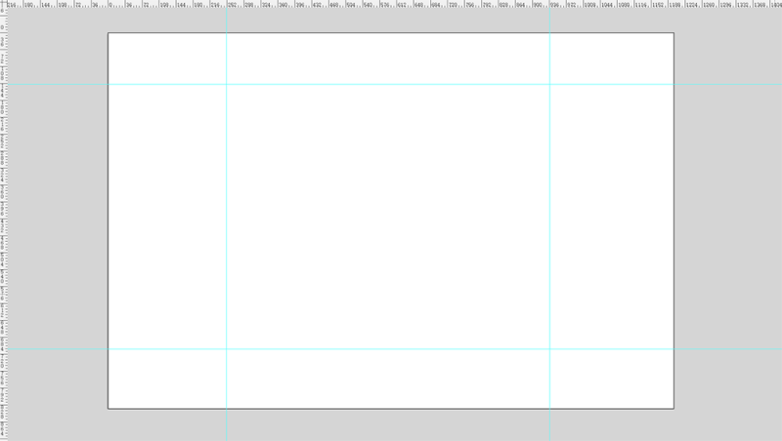Click the 0 mark on horizontal ruler
Image resolution: width=782 pixels, height=441 pixels.
point(110,4)
